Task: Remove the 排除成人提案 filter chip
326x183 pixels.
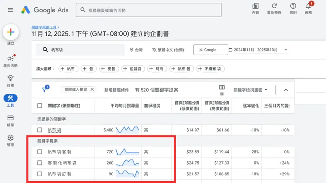Action: click(92, 89)
